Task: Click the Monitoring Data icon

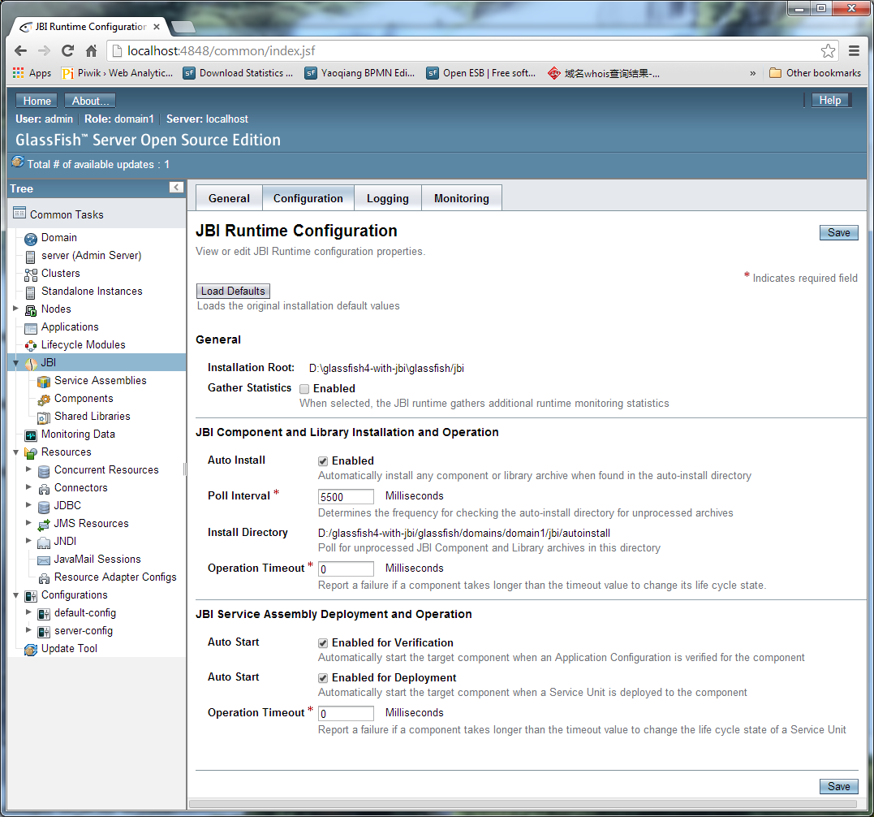Action: pos(31,435)
